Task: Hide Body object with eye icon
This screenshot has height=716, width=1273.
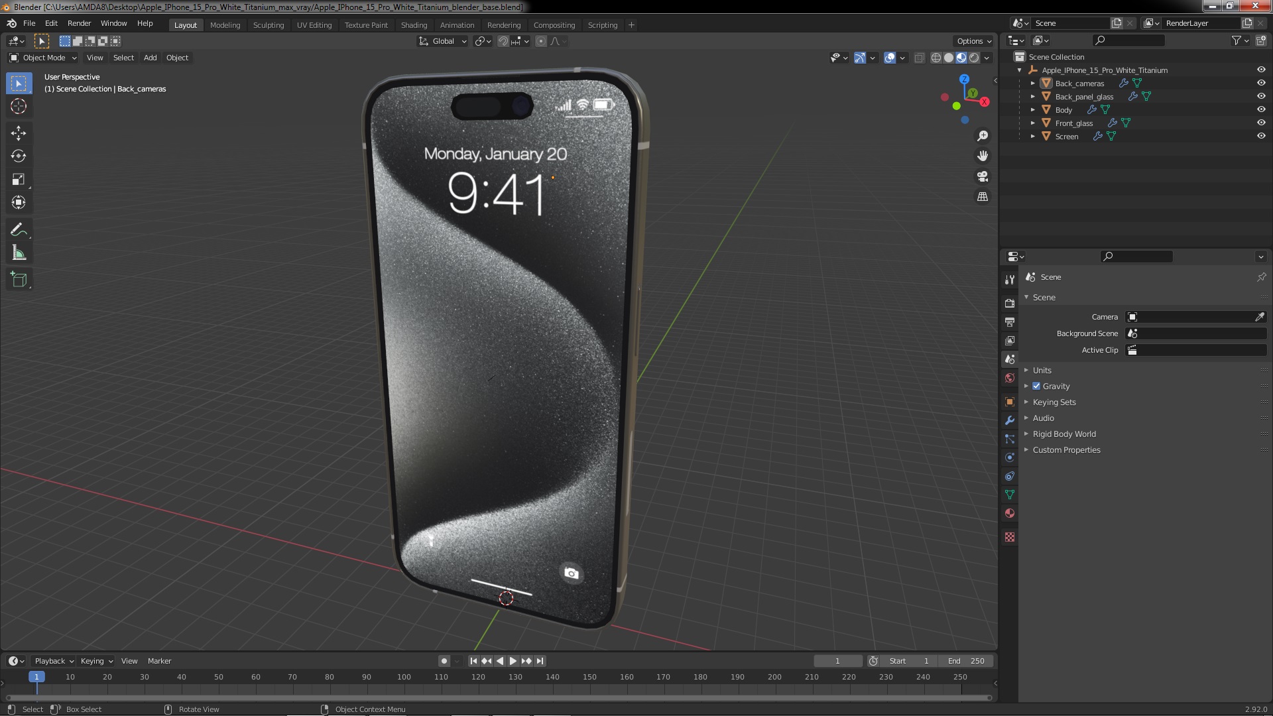Action: [1260, 109]
